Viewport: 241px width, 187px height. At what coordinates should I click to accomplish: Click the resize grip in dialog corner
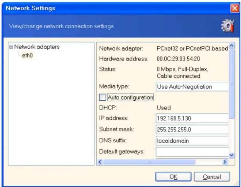[x=236, y=183]
